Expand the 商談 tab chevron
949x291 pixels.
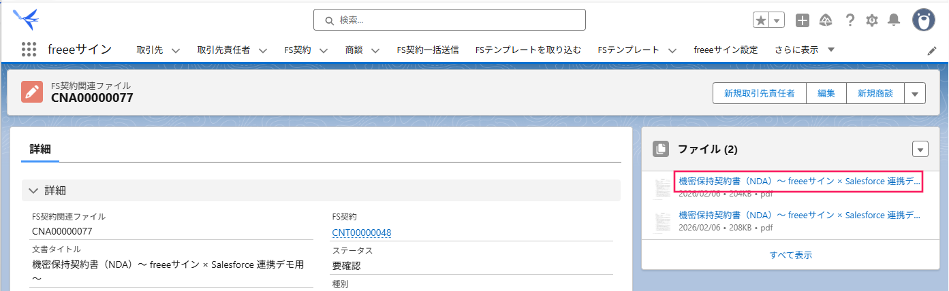click(375, 50)
